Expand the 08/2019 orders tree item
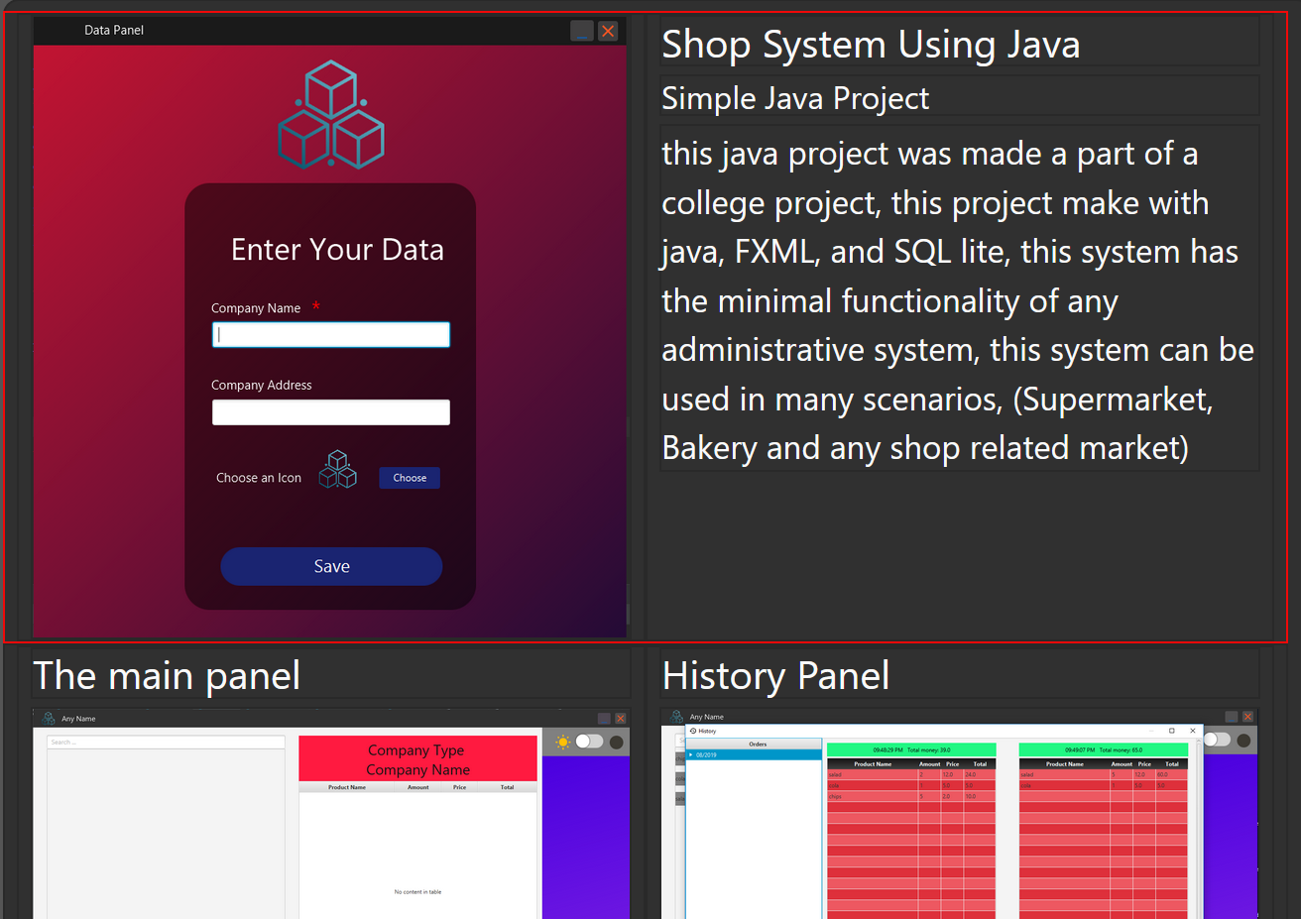This screenshot has width=1301, height=919. coord(690,754)
